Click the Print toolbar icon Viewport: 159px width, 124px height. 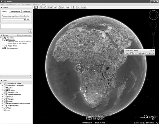[82, 7]
